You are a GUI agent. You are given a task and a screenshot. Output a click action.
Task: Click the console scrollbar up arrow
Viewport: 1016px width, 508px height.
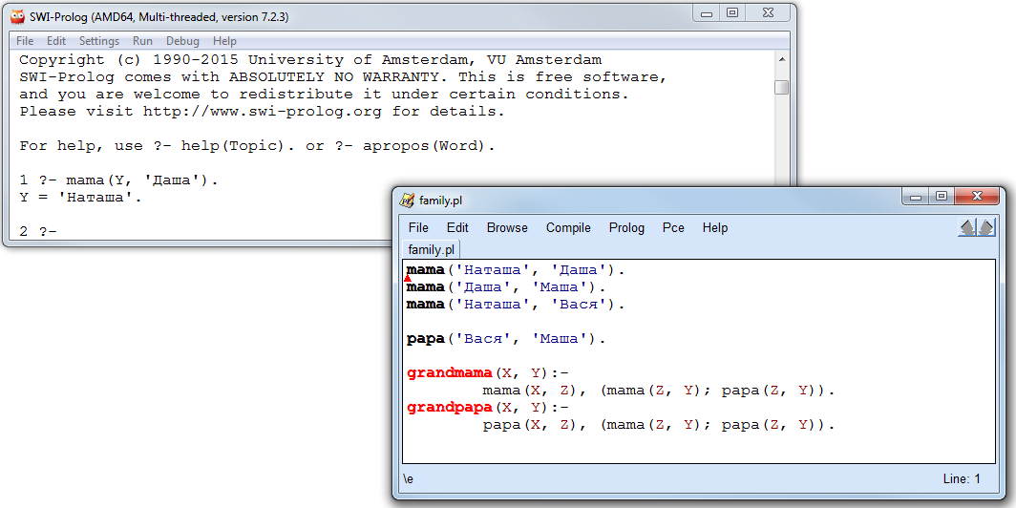tap(781, 61)
